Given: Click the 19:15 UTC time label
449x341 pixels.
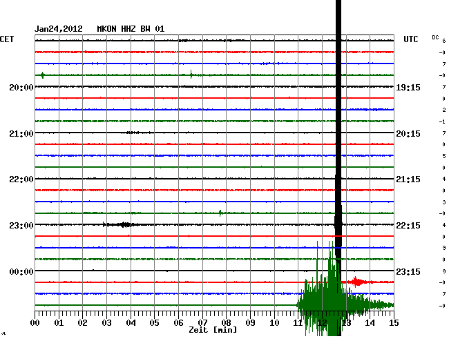Looking at the screenshot, I should (408, 88).
